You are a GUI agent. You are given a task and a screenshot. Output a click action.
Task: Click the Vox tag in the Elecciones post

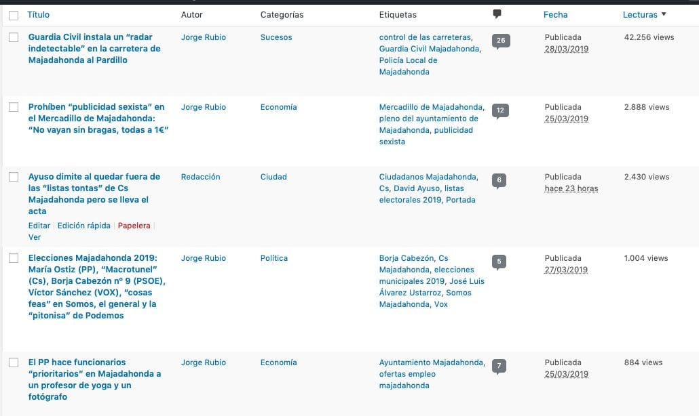tap(441, 304)
